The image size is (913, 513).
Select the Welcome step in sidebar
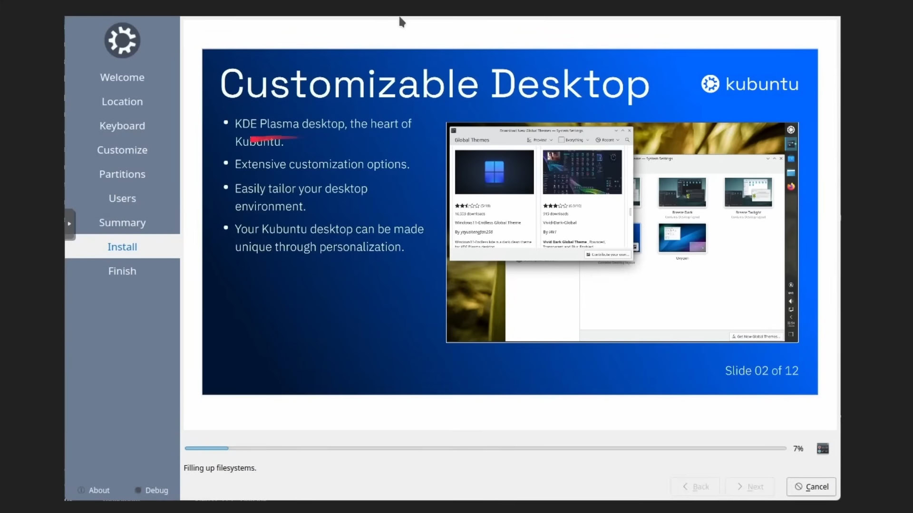click(122, 77)
